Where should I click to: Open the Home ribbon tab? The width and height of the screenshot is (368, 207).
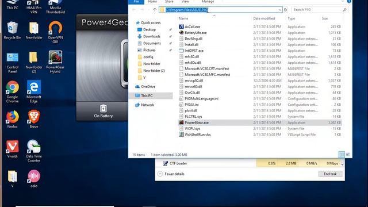point(152,2)
